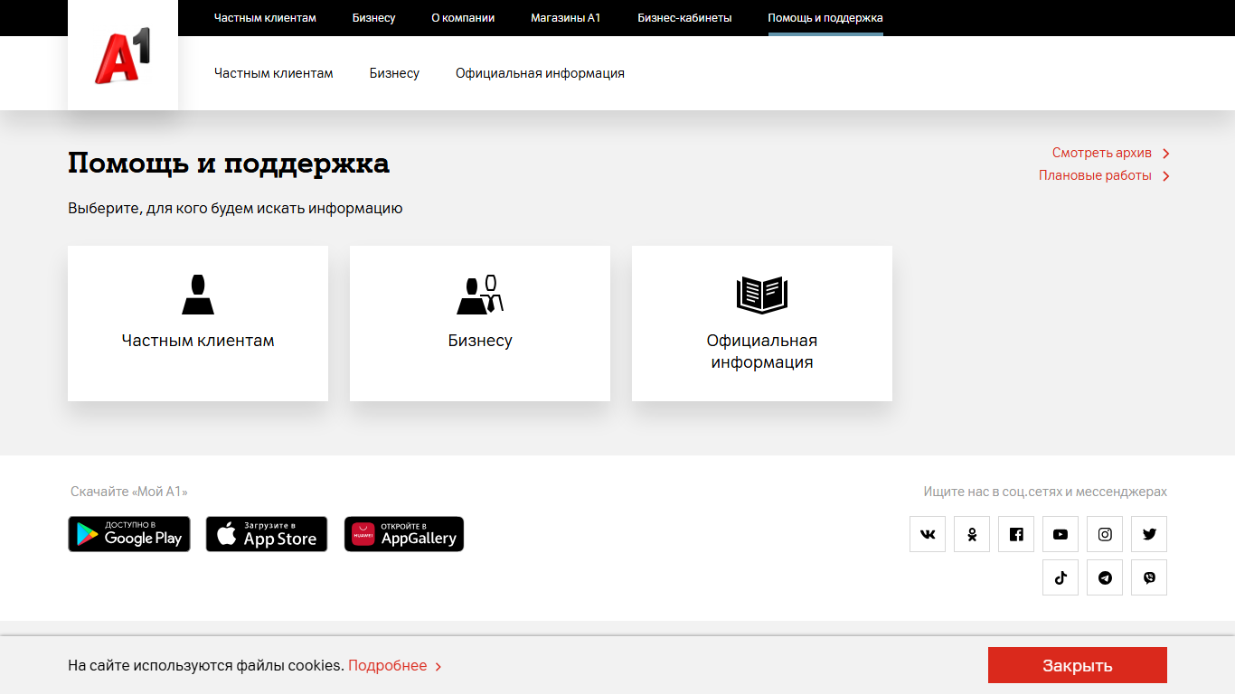The height and width of the screenshot is (694, 1235).
Task: Open the Telegram icon in footer
Action: click(1105, 577)
